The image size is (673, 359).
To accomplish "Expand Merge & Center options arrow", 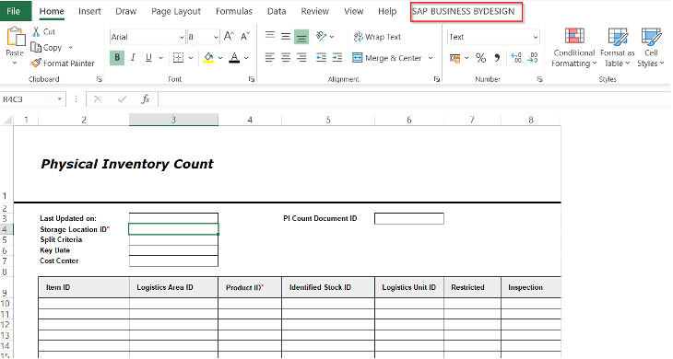I will [x=431, y=58].
